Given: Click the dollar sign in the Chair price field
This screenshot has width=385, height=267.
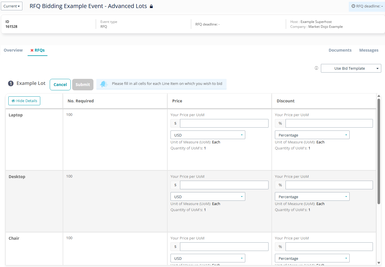Looking at the screenshot, I should pos(175,247).
